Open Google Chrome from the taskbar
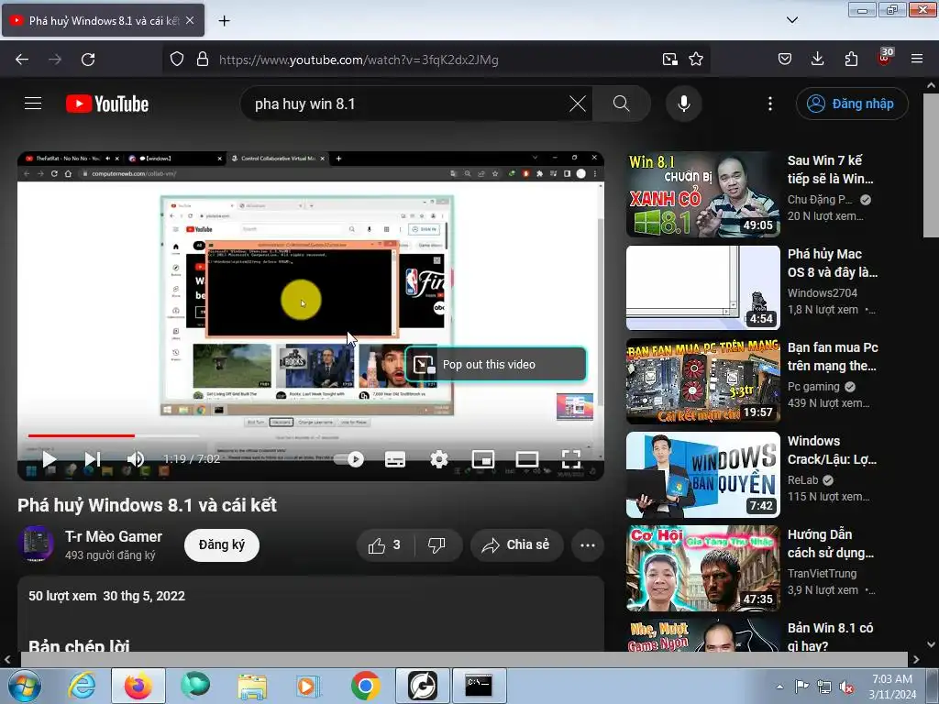939x704 pixels. [x=365, y=686]
